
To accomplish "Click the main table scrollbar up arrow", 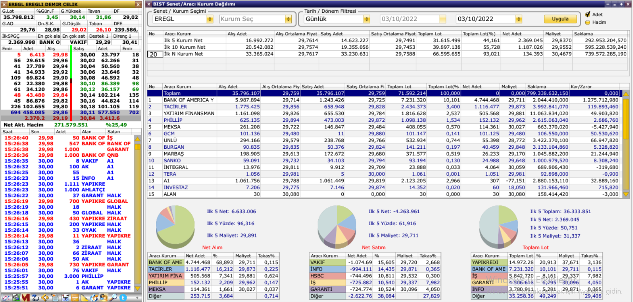I will coord(626,94).
